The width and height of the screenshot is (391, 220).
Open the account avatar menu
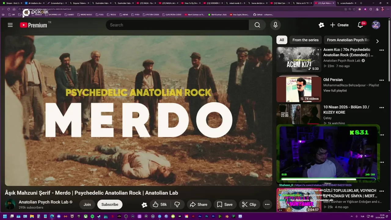point(376,25)
